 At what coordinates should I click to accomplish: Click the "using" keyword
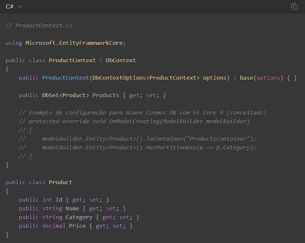coord(13,43)
